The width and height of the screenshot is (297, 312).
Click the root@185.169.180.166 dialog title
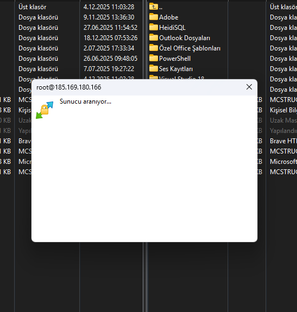coord(68,87)
